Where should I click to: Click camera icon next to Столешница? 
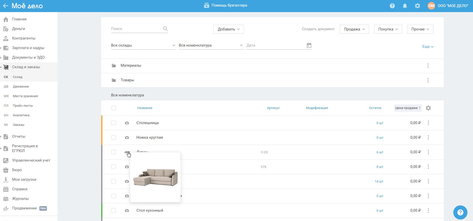(127, 123)
